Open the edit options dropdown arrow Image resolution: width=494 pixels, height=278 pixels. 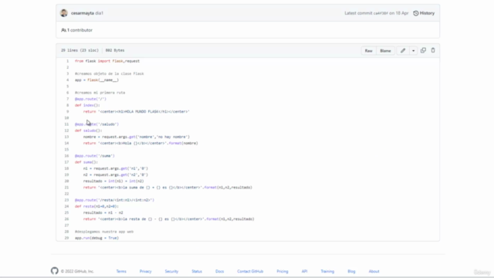pos(414,51)
